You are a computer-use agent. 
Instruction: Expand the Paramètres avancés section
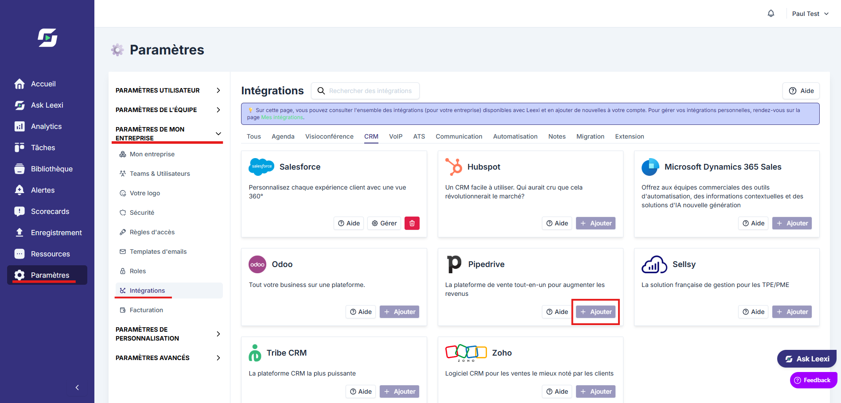[168, 358]
